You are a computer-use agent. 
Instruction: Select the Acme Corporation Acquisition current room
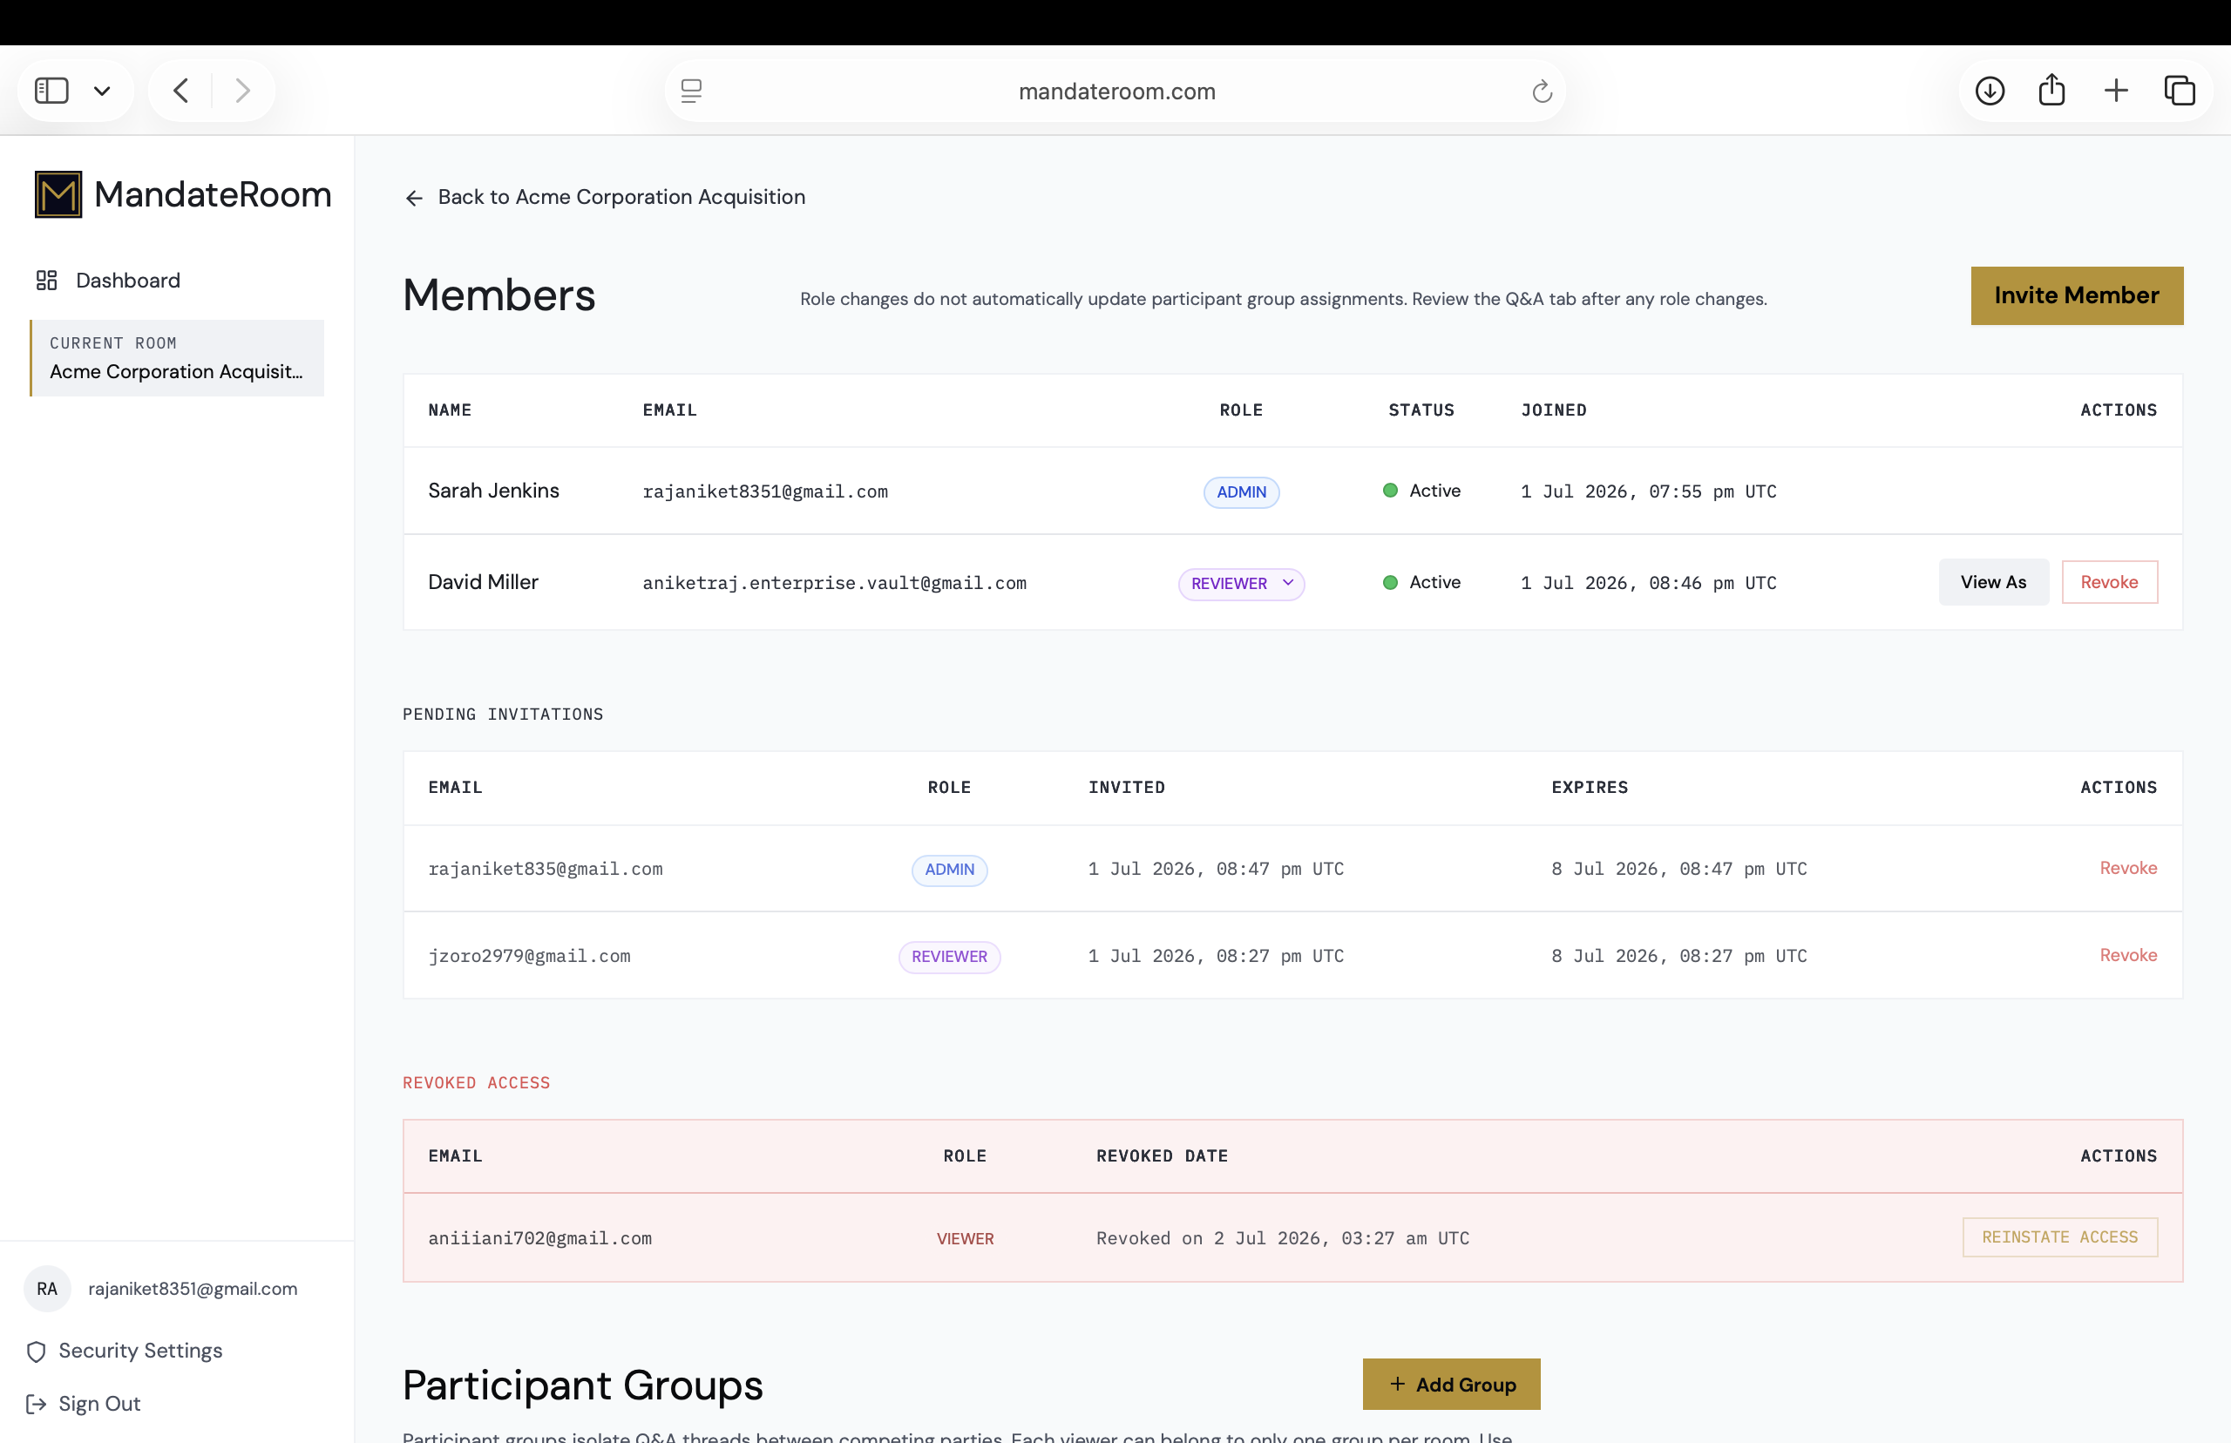177,358
